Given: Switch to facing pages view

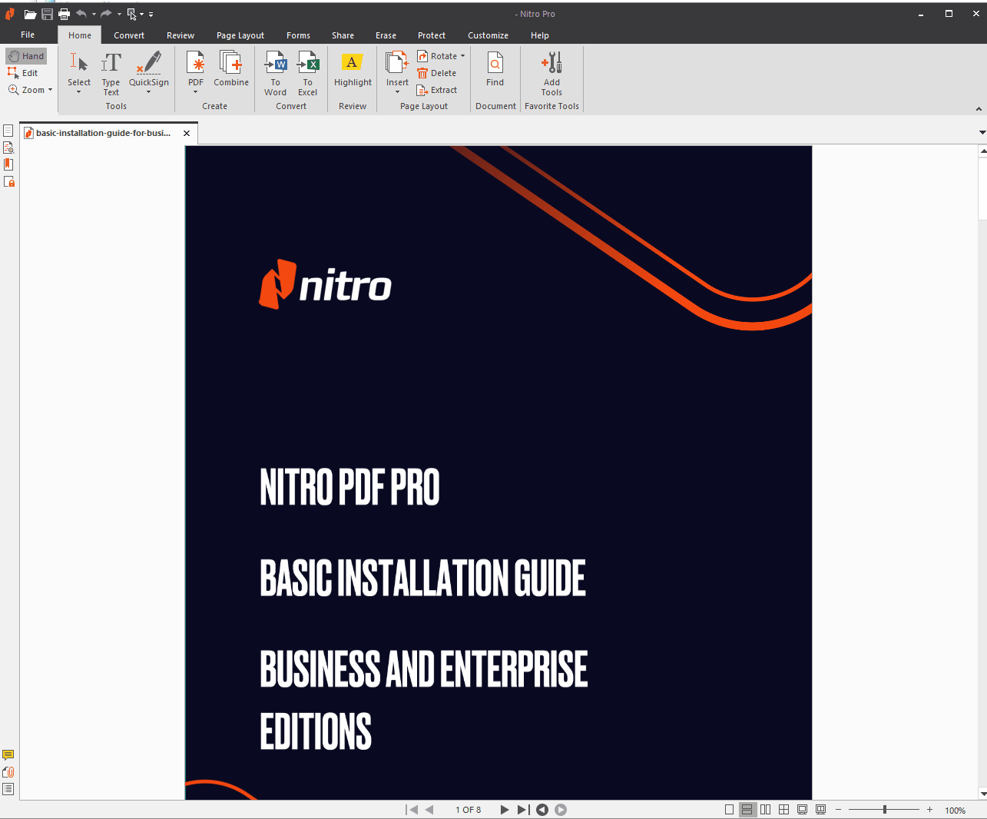Looking at the screenshot, I should click(765, 810).
